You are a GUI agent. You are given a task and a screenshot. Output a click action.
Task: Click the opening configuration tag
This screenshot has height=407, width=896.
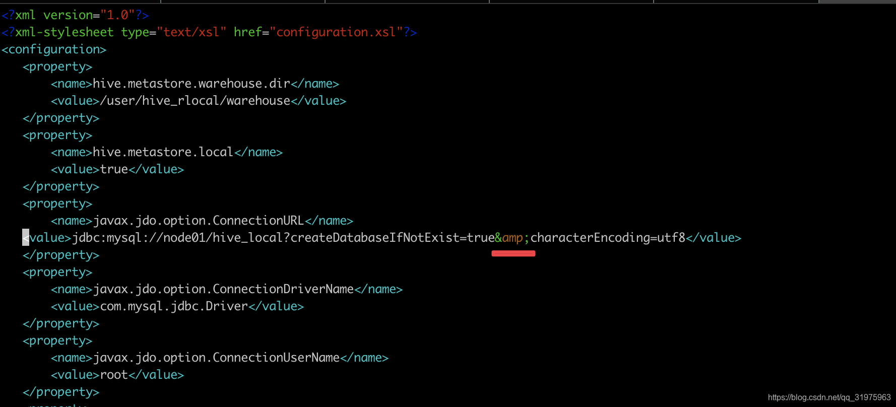(x=54, y=49)
